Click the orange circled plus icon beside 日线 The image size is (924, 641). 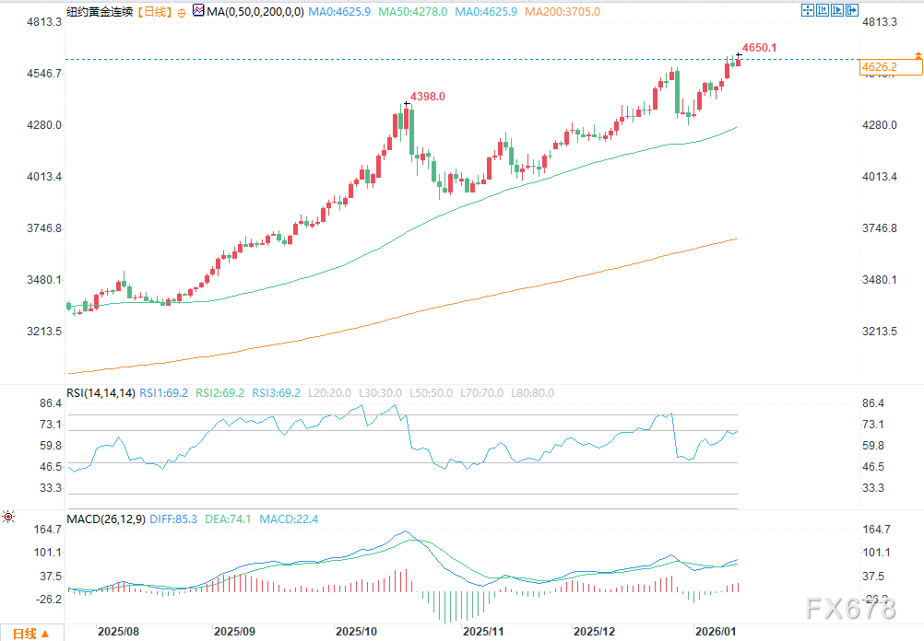coord(182,13)
